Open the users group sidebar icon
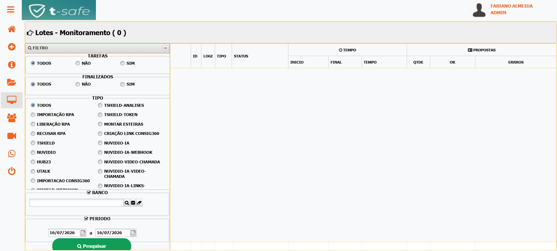The image size is (557, 251). [x=12, y=118]
